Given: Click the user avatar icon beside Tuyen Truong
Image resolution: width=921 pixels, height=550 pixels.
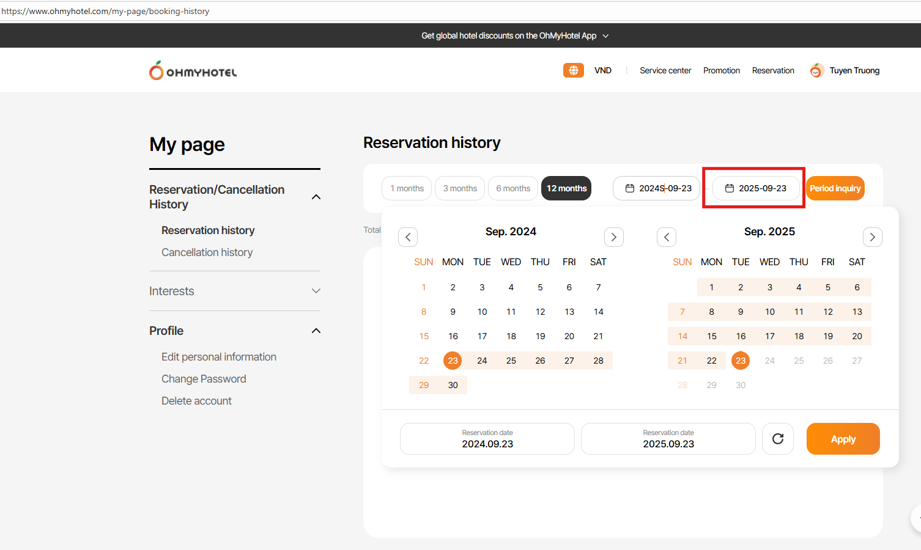Looking at the screenshot, I should [816, 71].
